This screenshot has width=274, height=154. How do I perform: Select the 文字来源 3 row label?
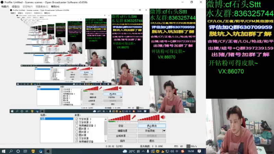(x=85, y=119)
